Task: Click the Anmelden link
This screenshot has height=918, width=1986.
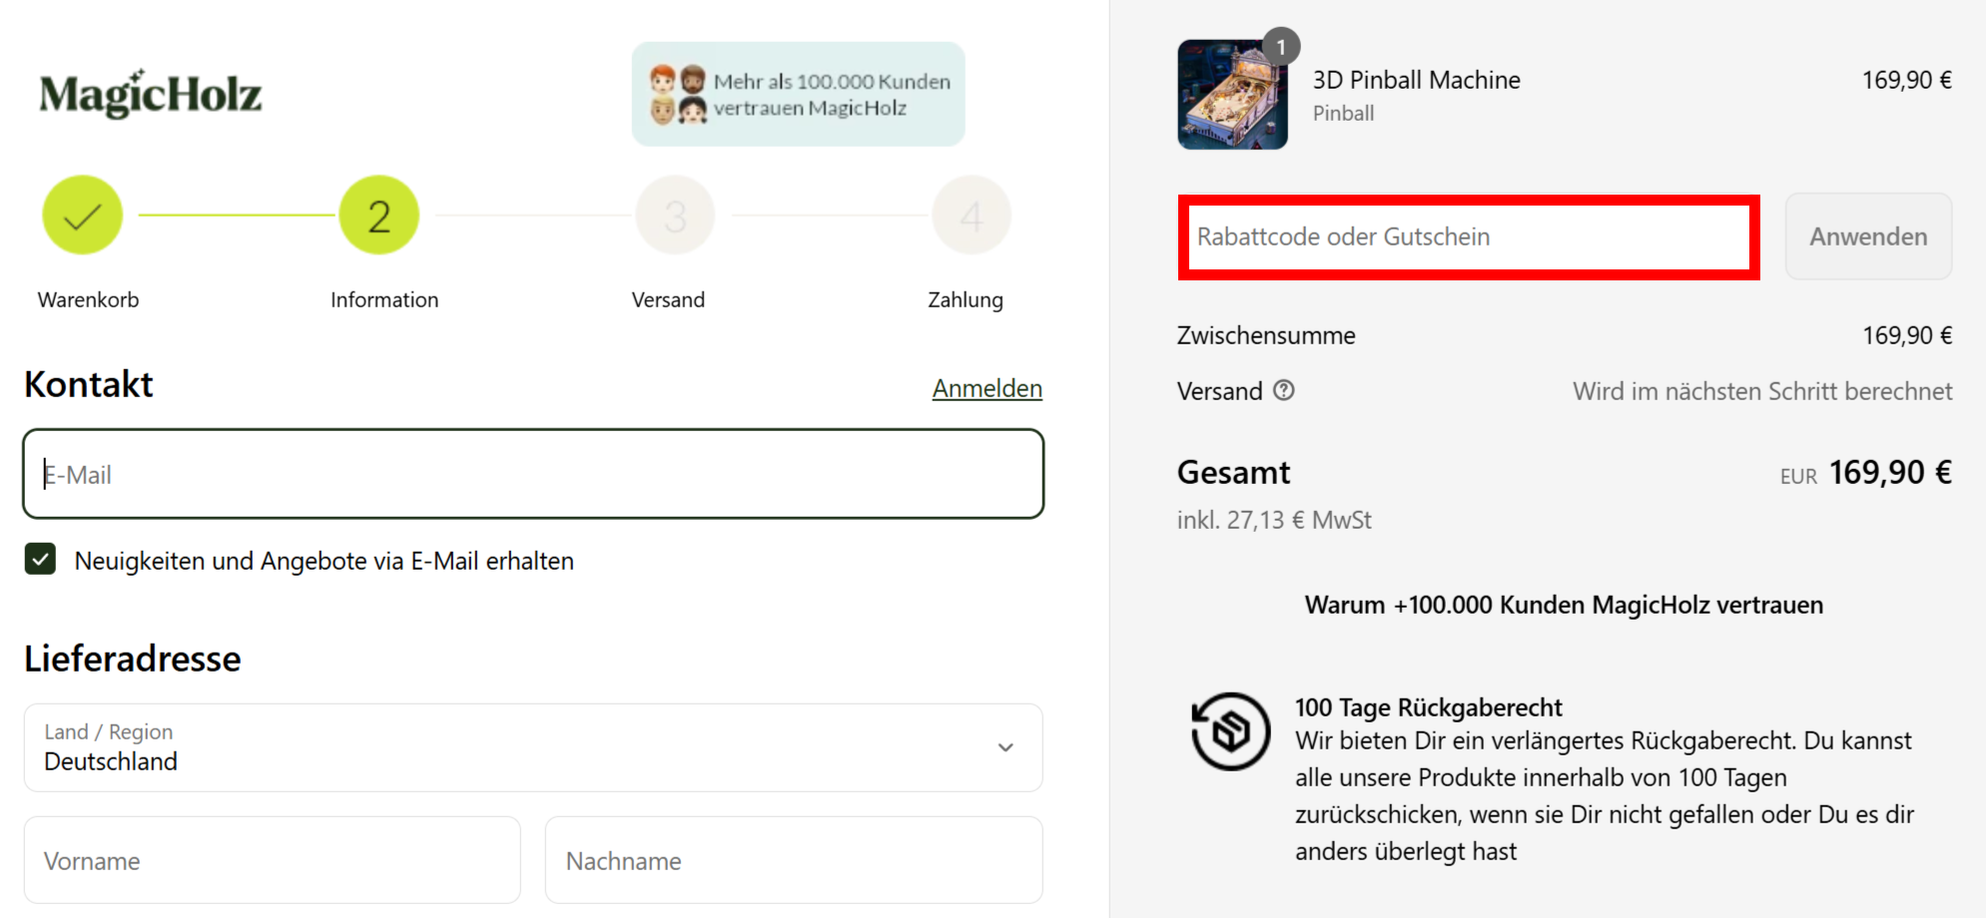Action: 988,388
